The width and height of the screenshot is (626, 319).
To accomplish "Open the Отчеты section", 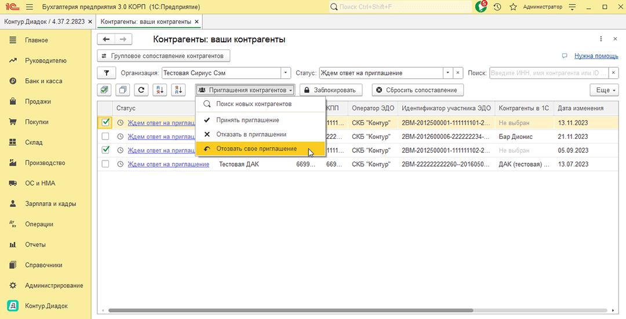I will click(x=35, y=244).
